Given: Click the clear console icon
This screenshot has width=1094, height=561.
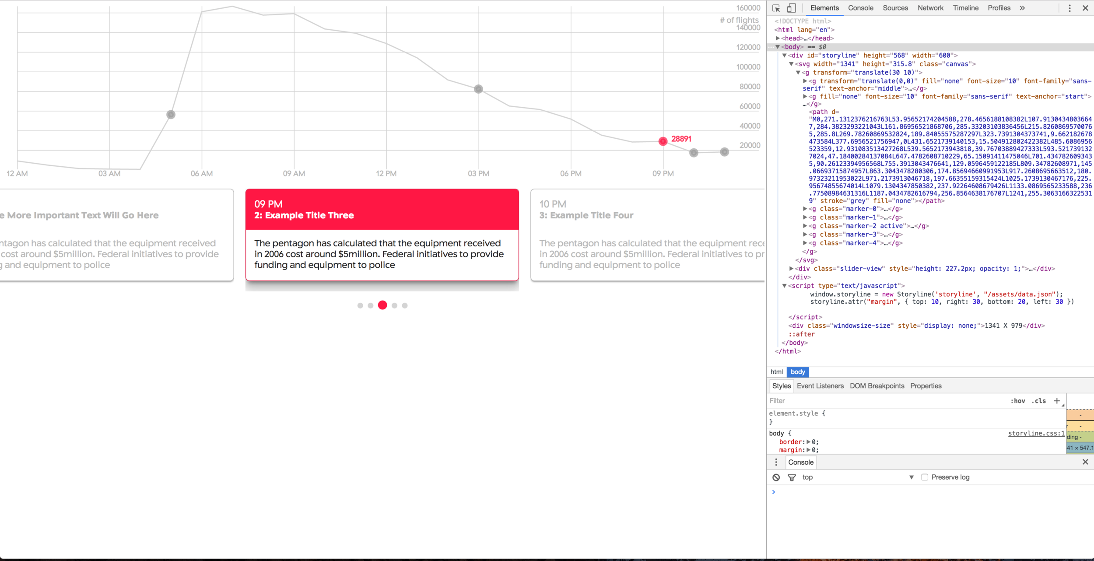Looking at the screenshot, I should click(x=776, y=477).
